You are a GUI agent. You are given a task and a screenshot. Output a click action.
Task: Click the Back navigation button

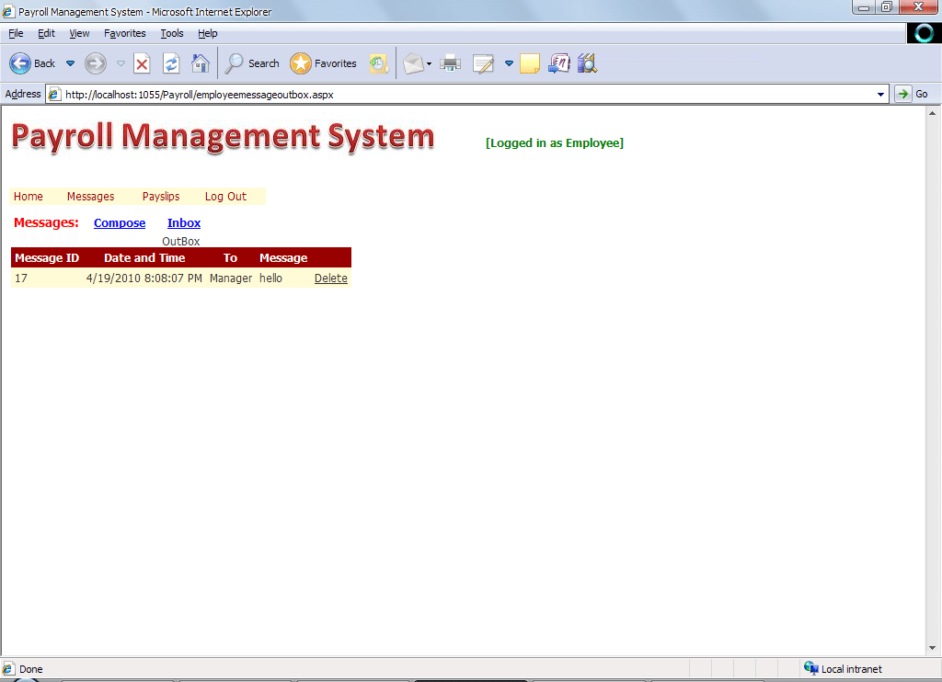pos(32,63)
